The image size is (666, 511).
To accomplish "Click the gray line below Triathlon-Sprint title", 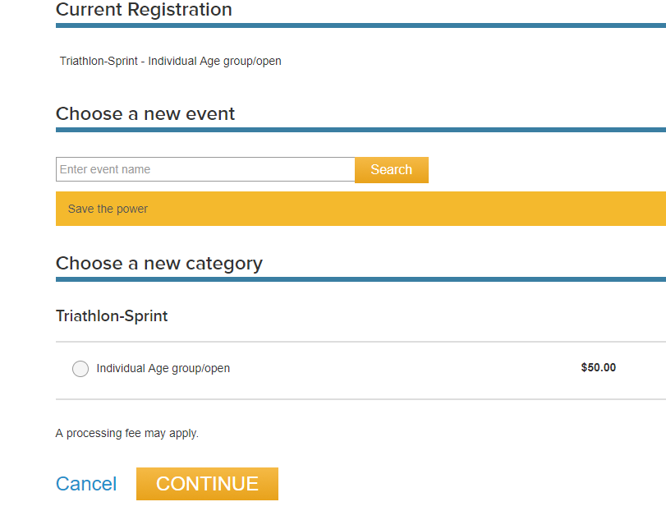I will pos(361,342).
